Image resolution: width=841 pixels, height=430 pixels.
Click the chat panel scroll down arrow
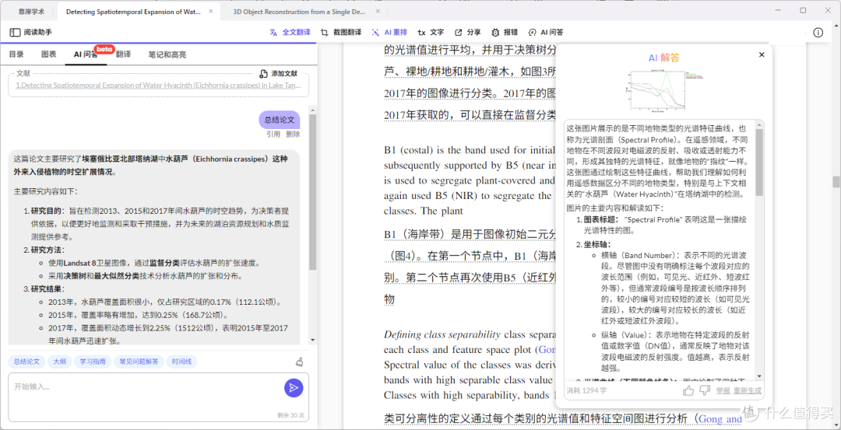(313, 340)
